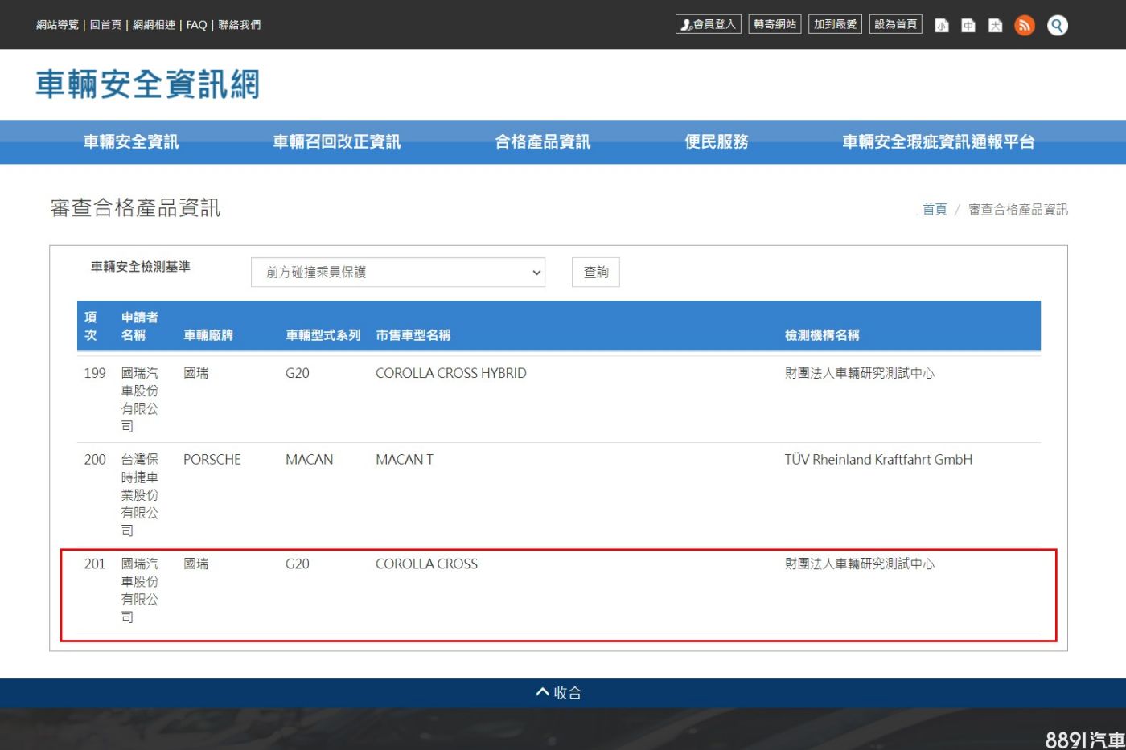Click the small font size icon (小)
The height and width of the screenshot is (750, 1126).
pyautogui.click(x=941, y=26)
